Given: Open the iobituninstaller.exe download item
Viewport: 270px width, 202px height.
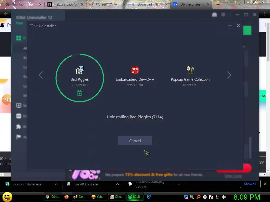Looking at the screenshot, I should coord(27,184).
